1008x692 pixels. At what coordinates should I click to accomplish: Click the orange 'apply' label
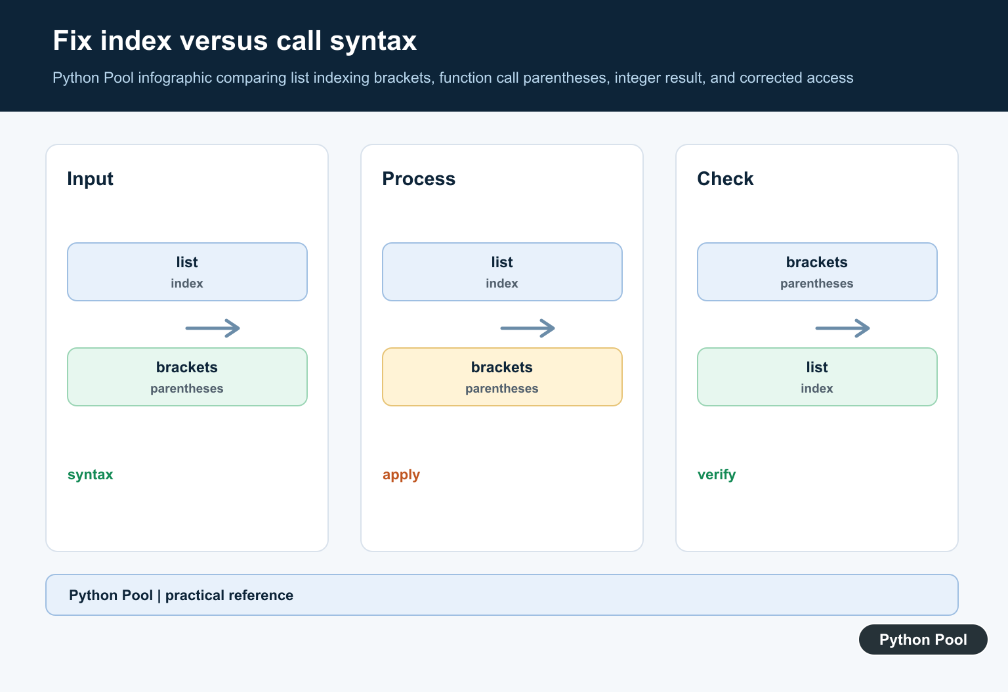coord(401,475)
